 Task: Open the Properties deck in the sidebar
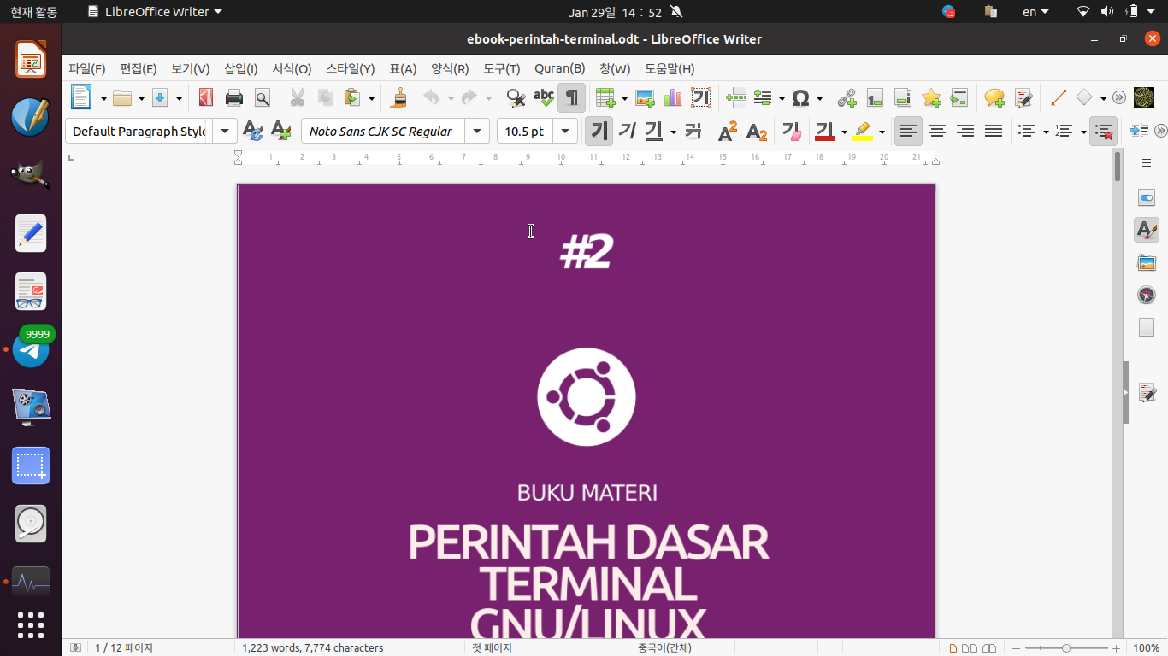pyautogui.click(x=1147, y=198)
